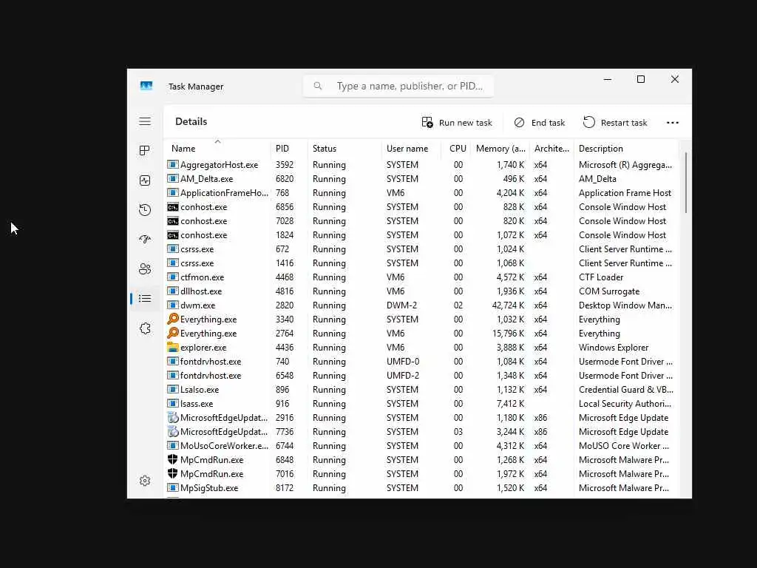
Task: Click the explorer.exe folder icon
Action: (173, 348)
